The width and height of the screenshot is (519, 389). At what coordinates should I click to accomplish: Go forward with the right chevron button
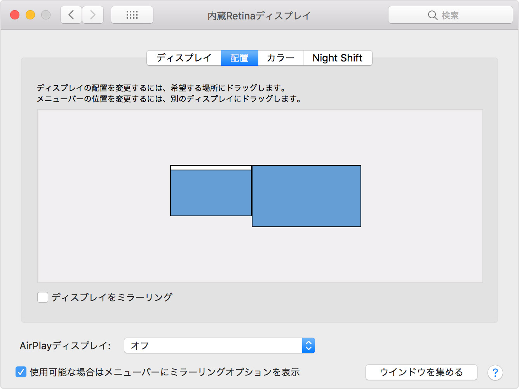click(x=93, y=15)
